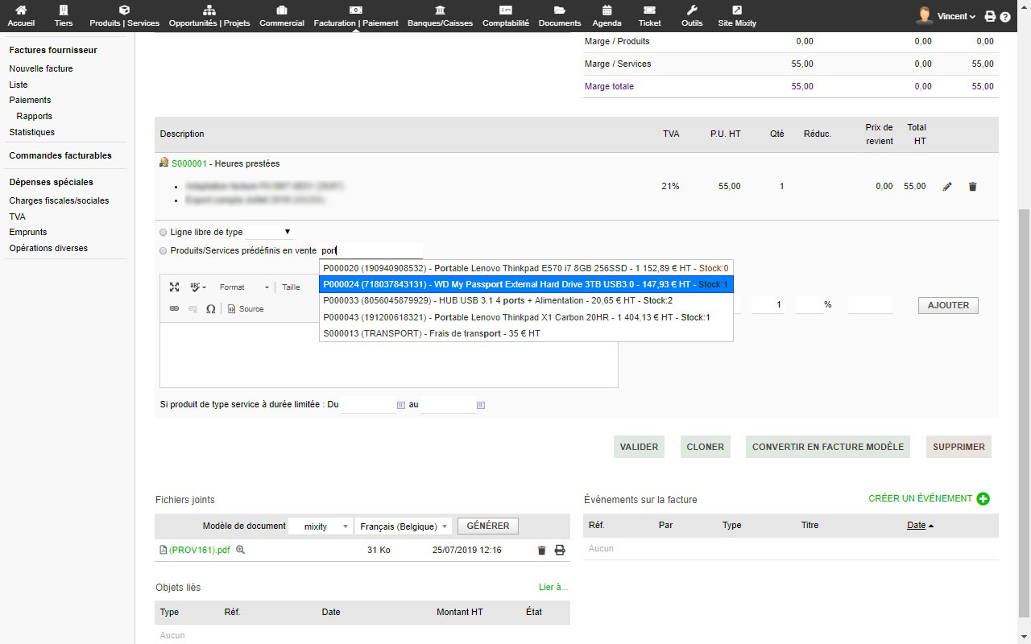Open the Banques/Caisses top menu
The height and width of the screenshot is (644, 1031).
tap(440, 16)
